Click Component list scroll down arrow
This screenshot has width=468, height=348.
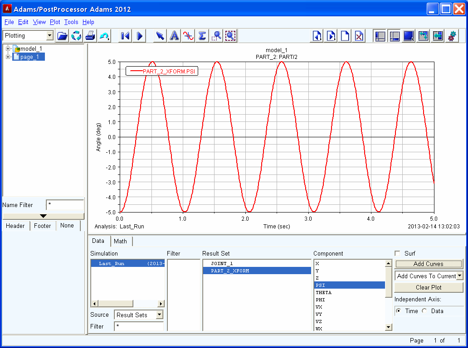(x=388, y=327)
